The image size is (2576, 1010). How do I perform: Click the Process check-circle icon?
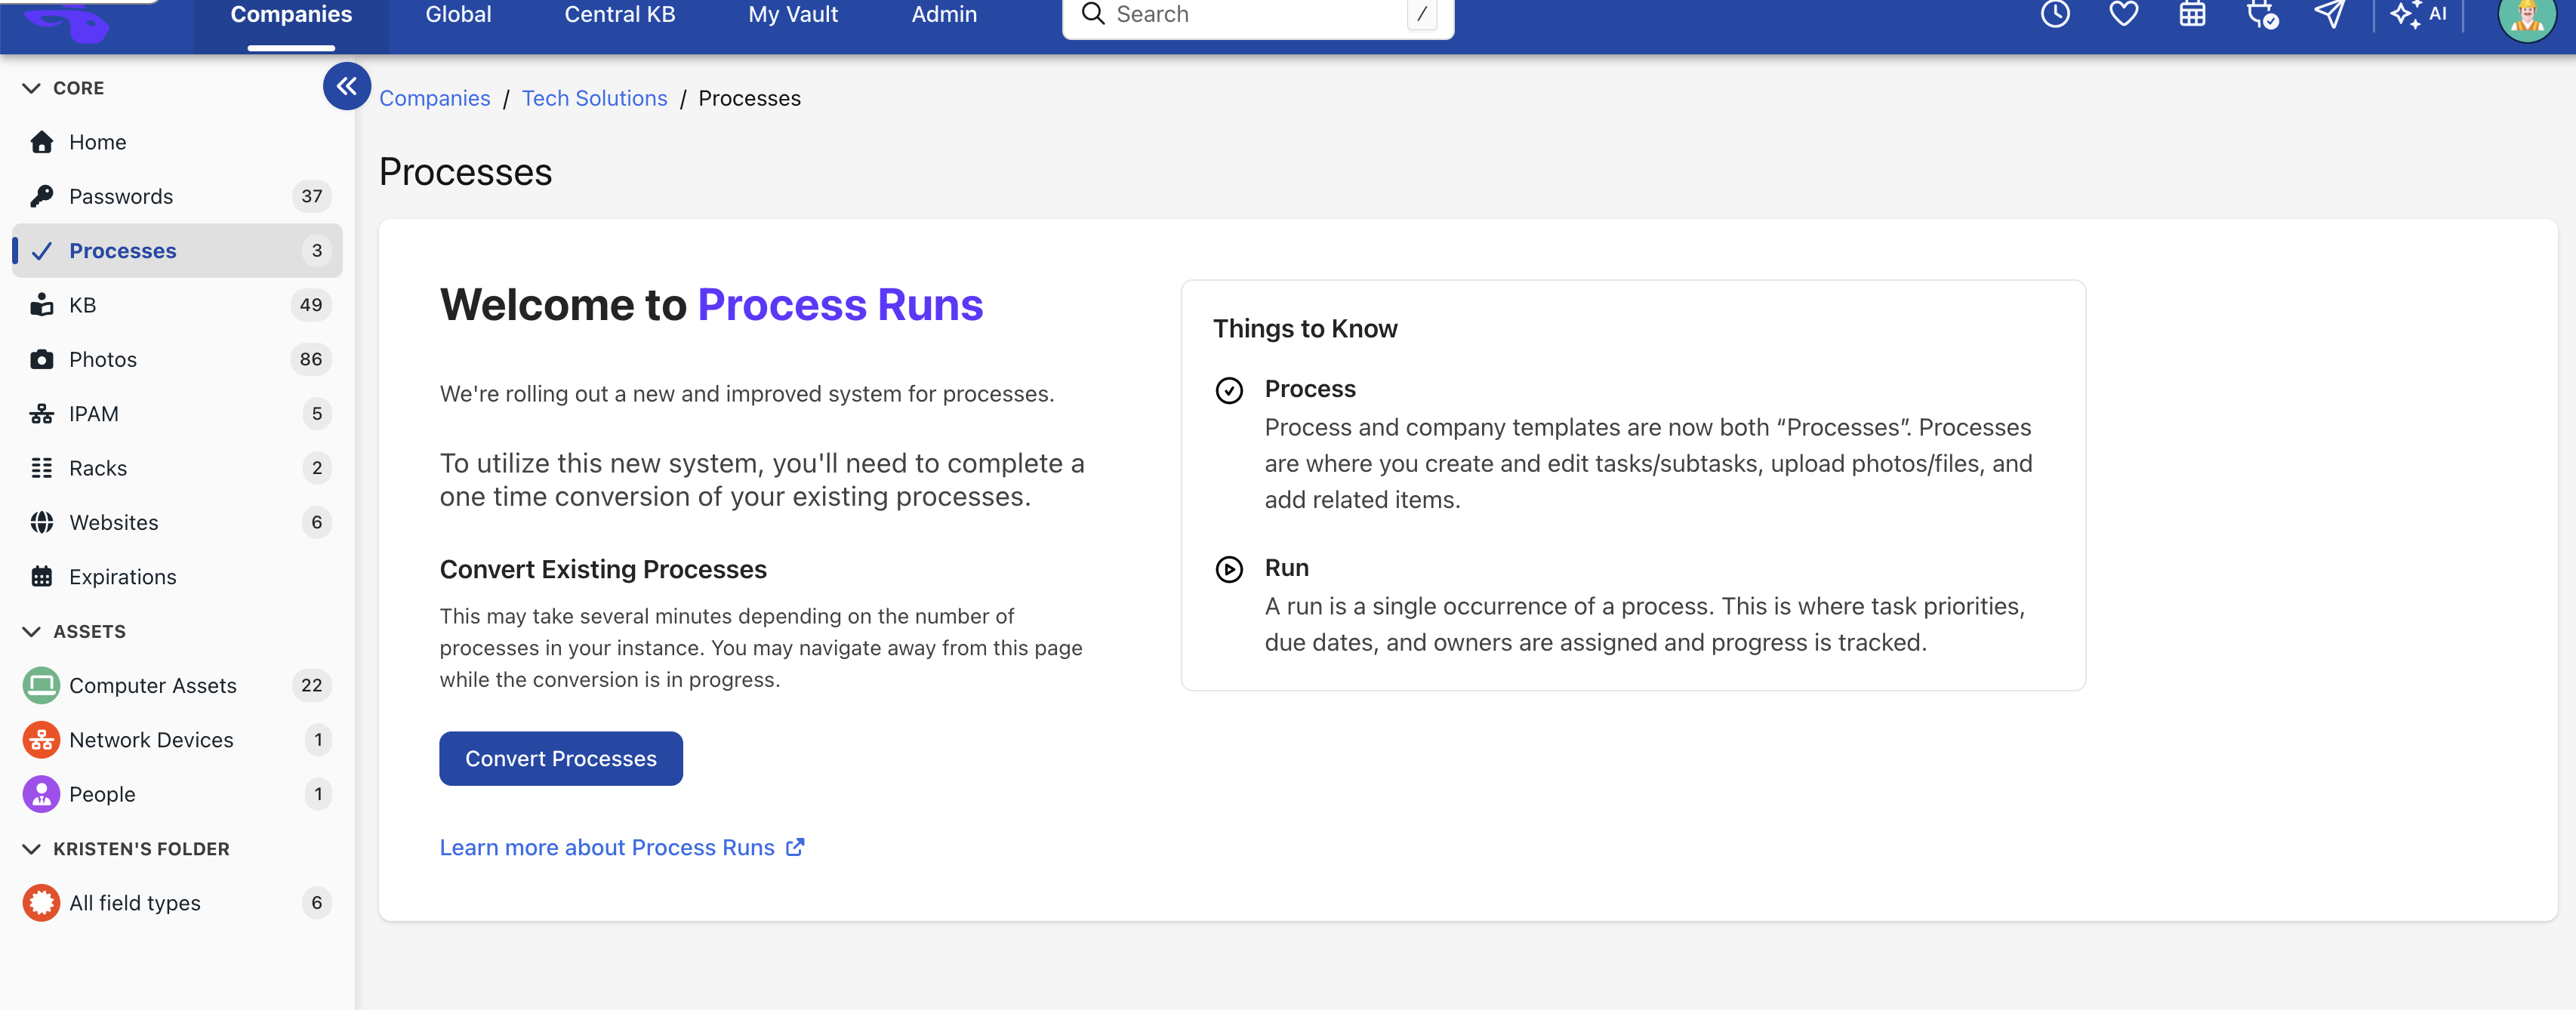pos(1229,390)
